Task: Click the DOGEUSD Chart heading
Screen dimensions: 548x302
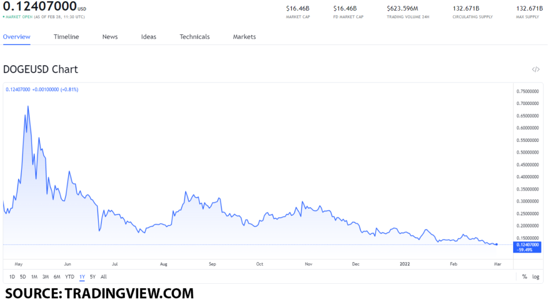Action: [41, 69]
